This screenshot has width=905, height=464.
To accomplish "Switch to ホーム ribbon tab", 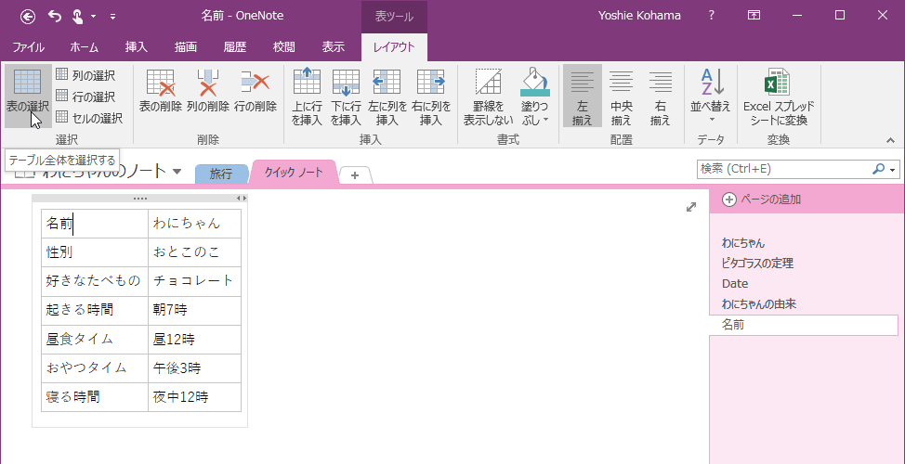I will pyautogui.click(x=85, y=47).
